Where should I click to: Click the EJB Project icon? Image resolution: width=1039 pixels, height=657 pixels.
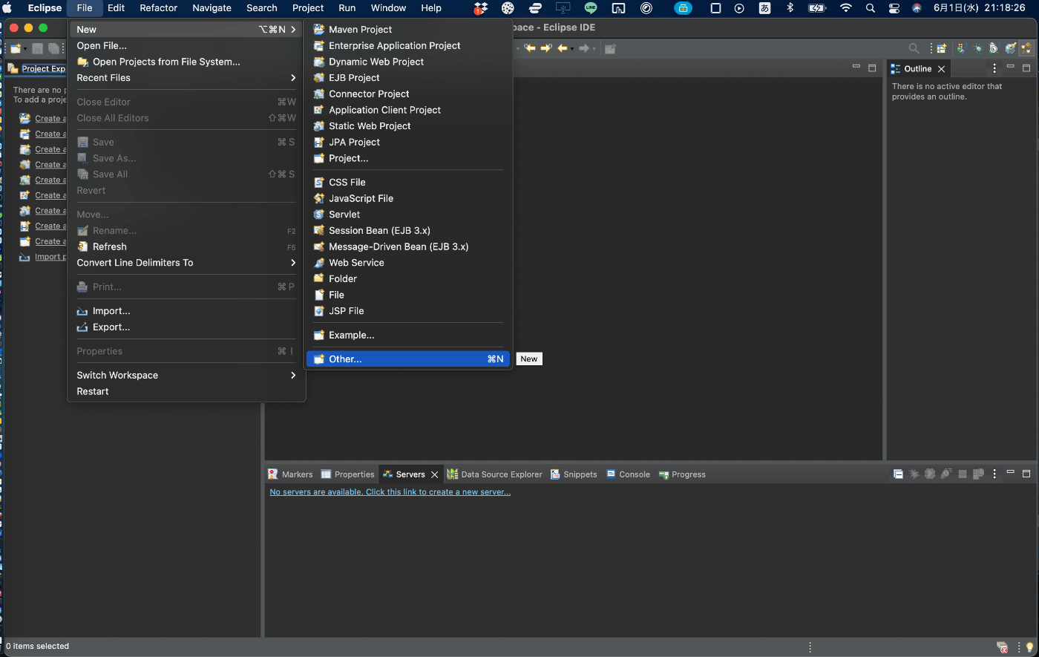319,78
